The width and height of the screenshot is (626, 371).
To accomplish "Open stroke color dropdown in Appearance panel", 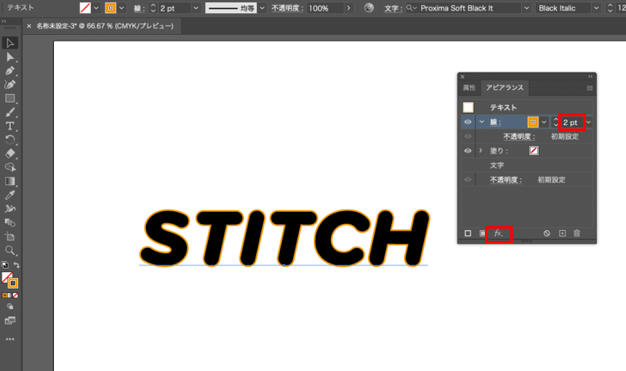I will coord(544,122).
